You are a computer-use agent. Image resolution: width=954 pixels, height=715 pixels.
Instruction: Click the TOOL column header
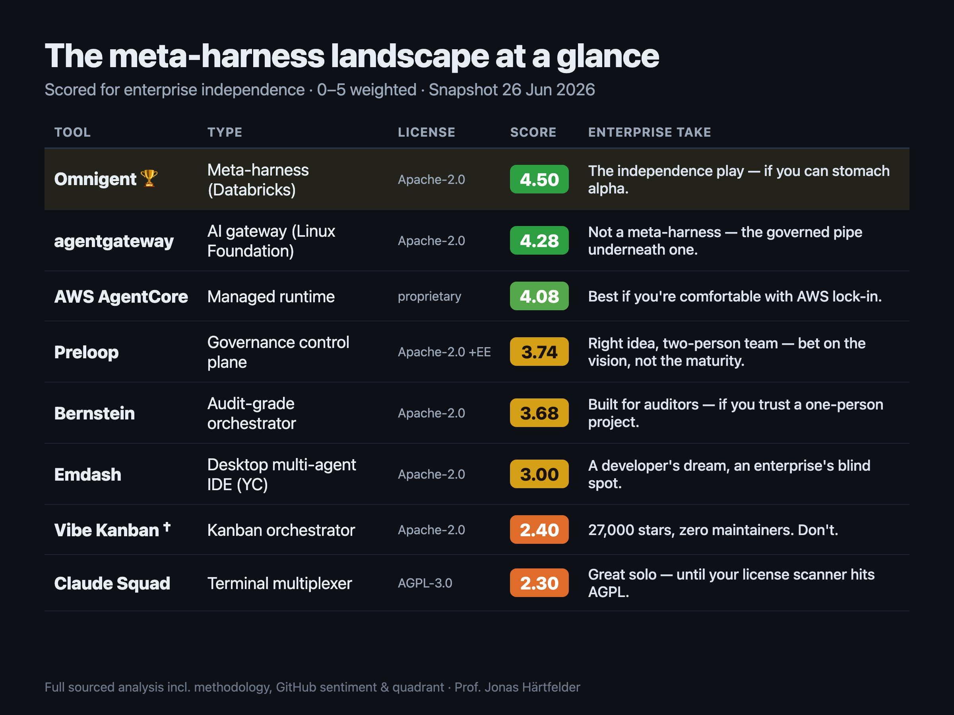pyautogui.click(x=72, y=132)
